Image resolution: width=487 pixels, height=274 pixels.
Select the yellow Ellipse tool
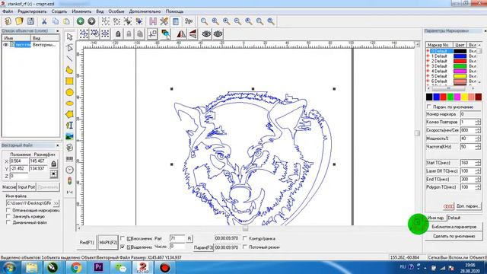pyautogui.click(x=69, y=104)
